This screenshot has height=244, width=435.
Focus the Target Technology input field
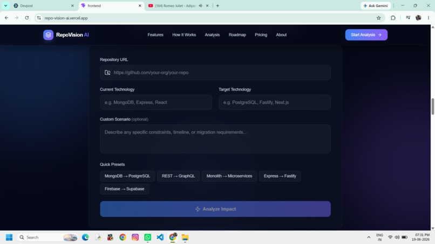pyautogui.click(x=275, y=102)
